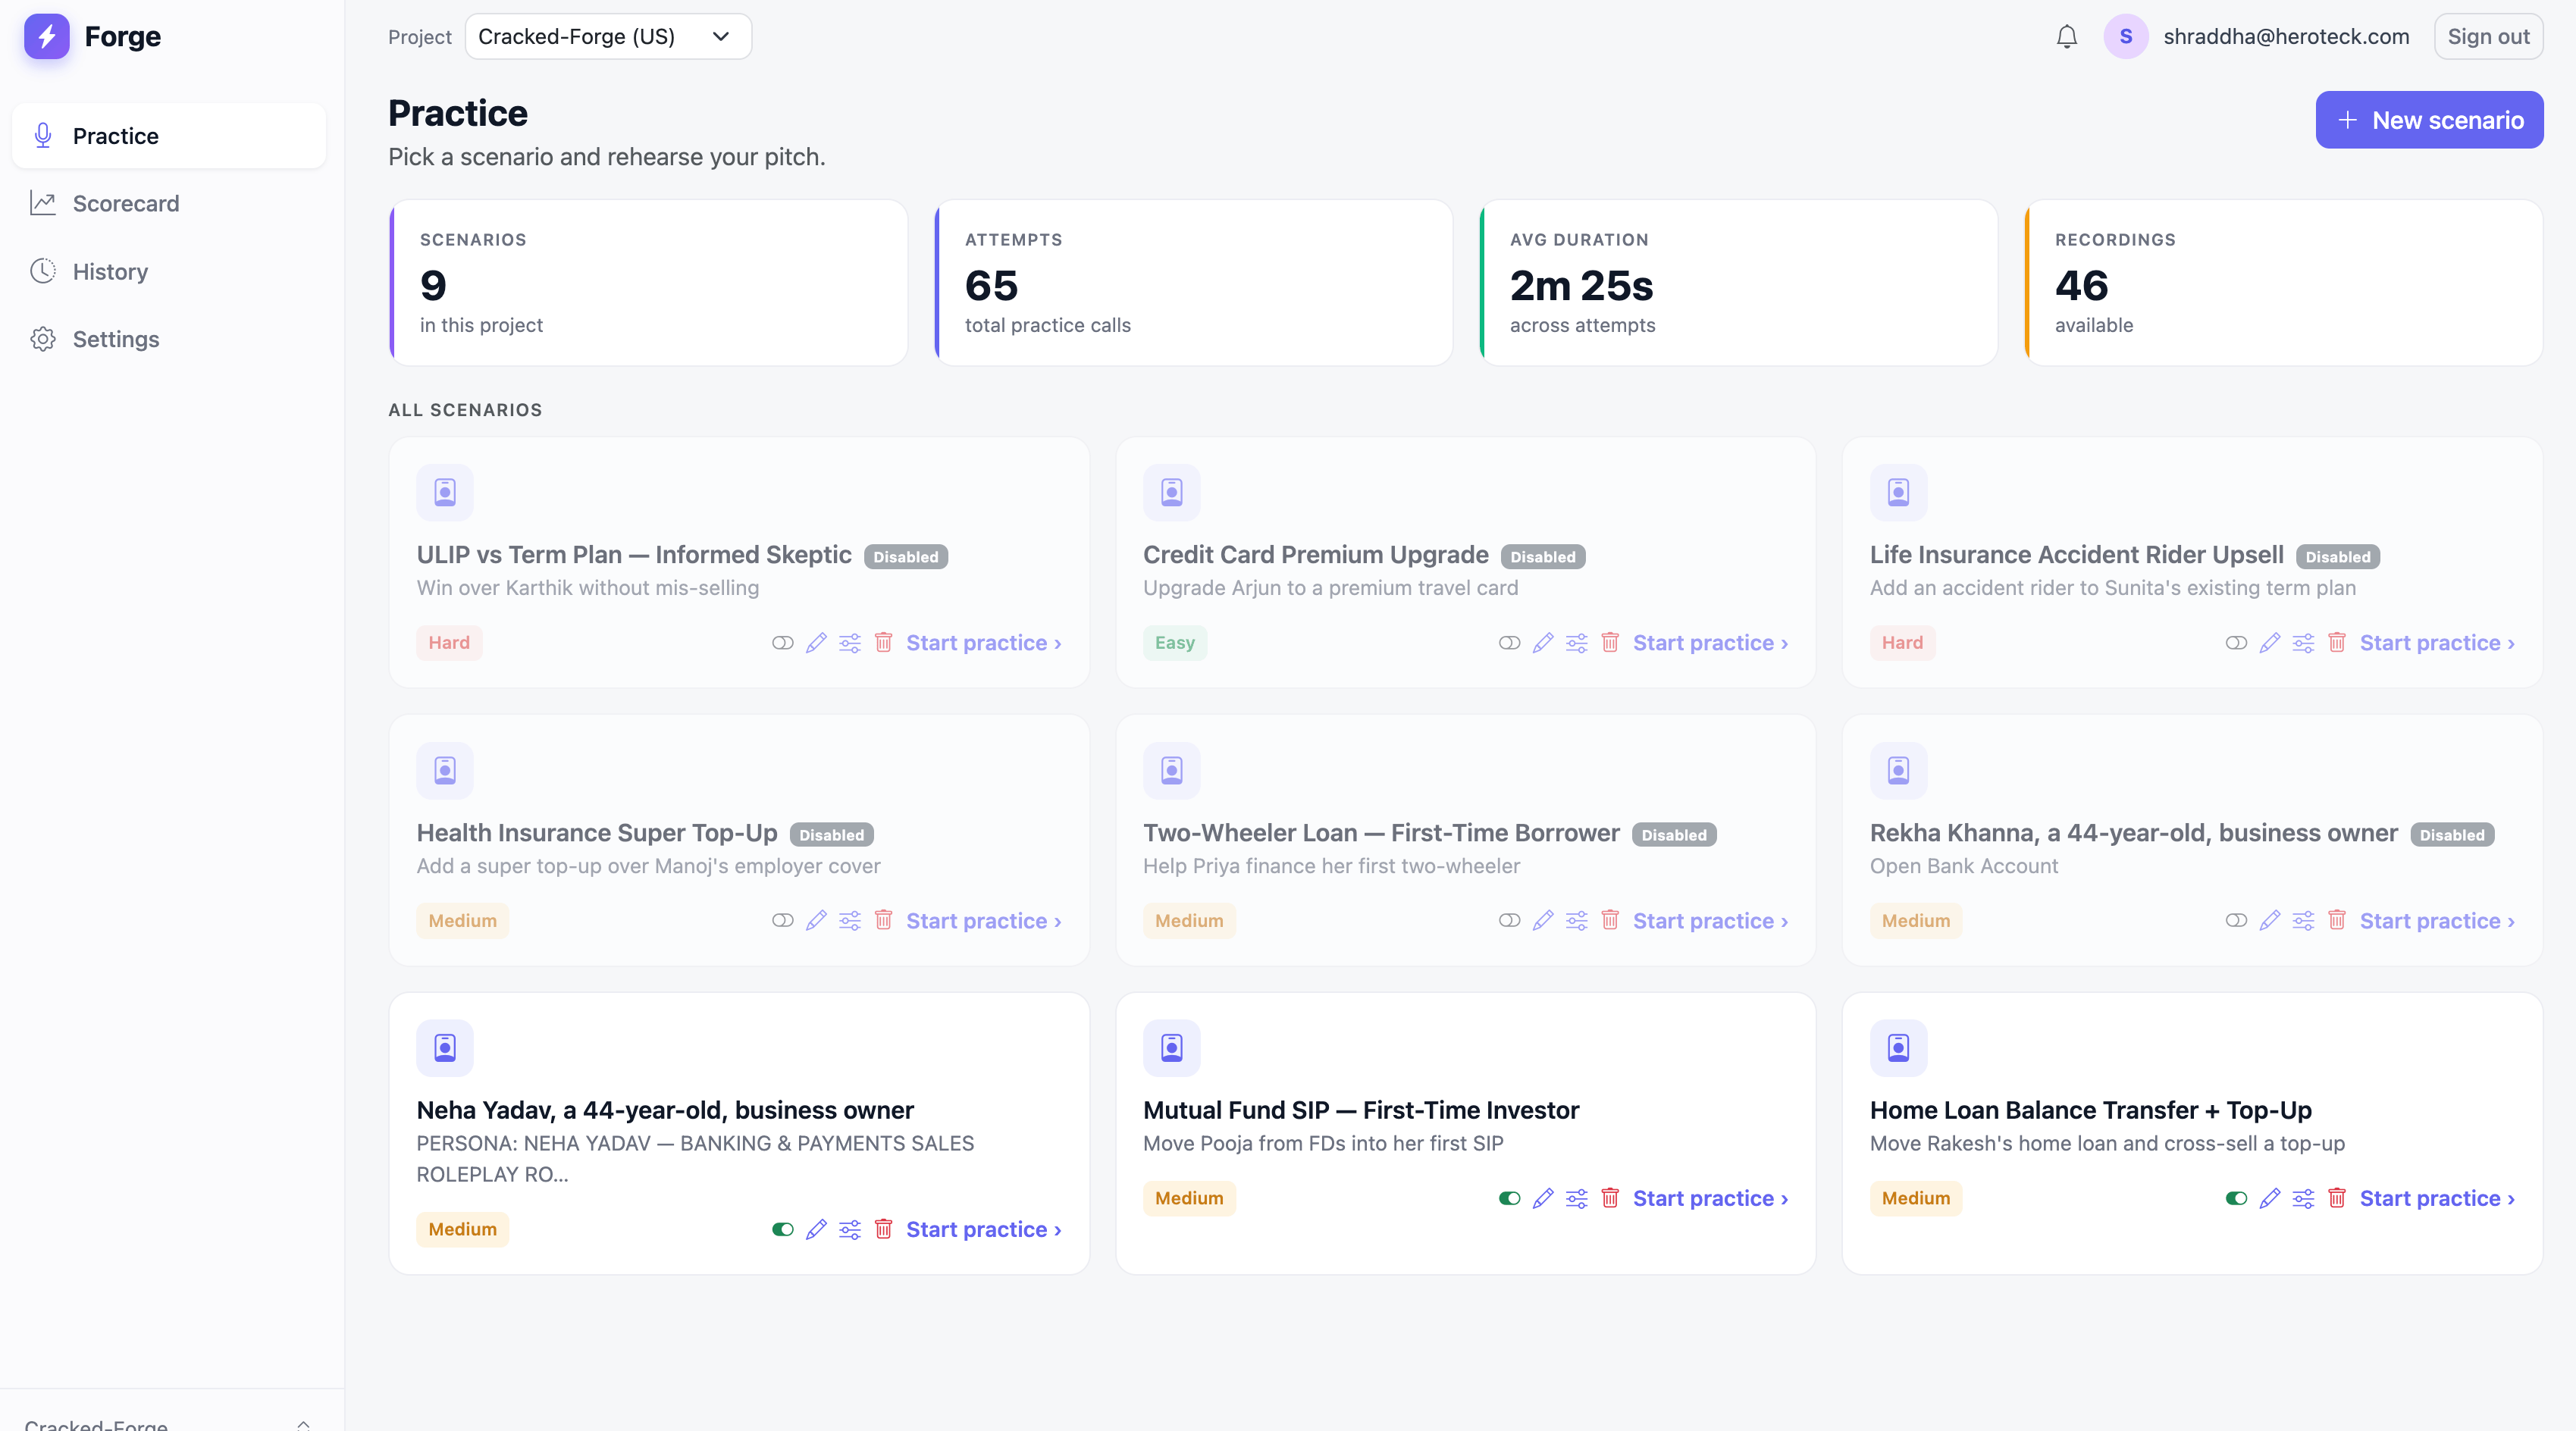Click the Attempts stat card showing 65
The width and height of the screenshot is (2576, 1431).
coord(1193,283)
